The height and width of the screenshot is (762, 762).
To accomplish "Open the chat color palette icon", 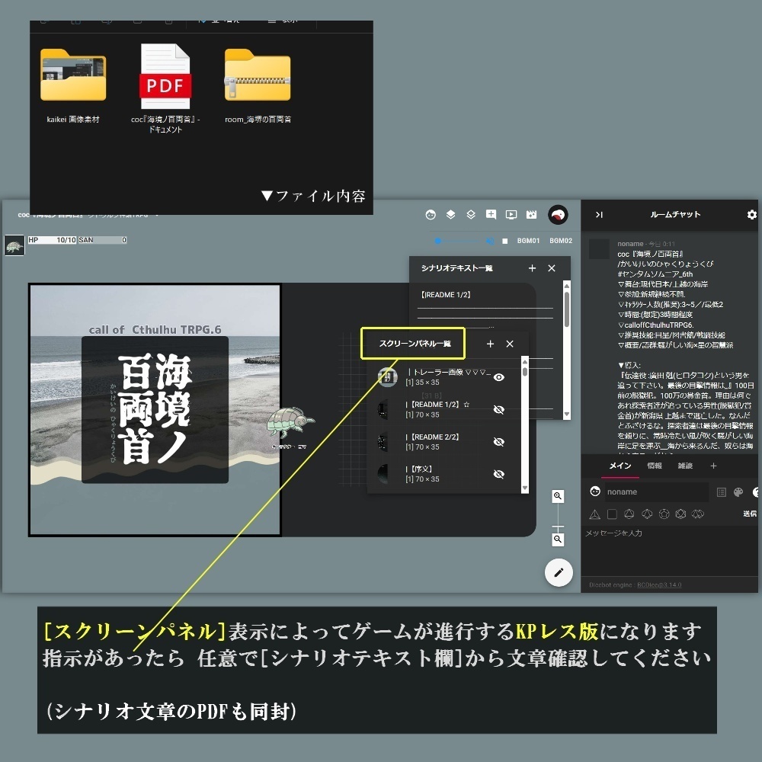I will [x=738, y=492].
